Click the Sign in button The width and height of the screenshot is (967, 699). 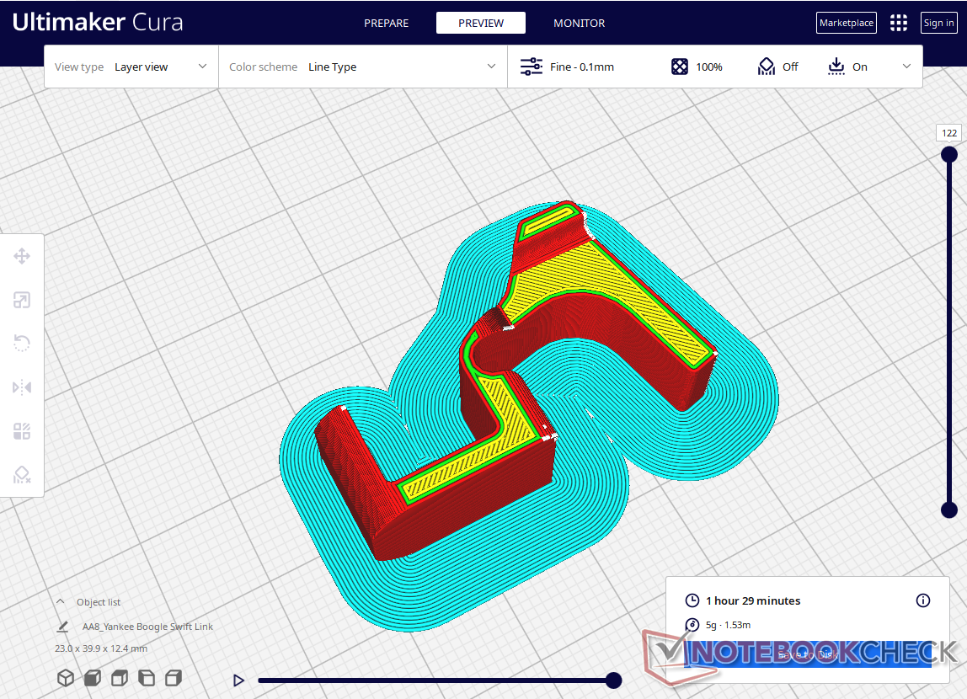coord(938,23)
